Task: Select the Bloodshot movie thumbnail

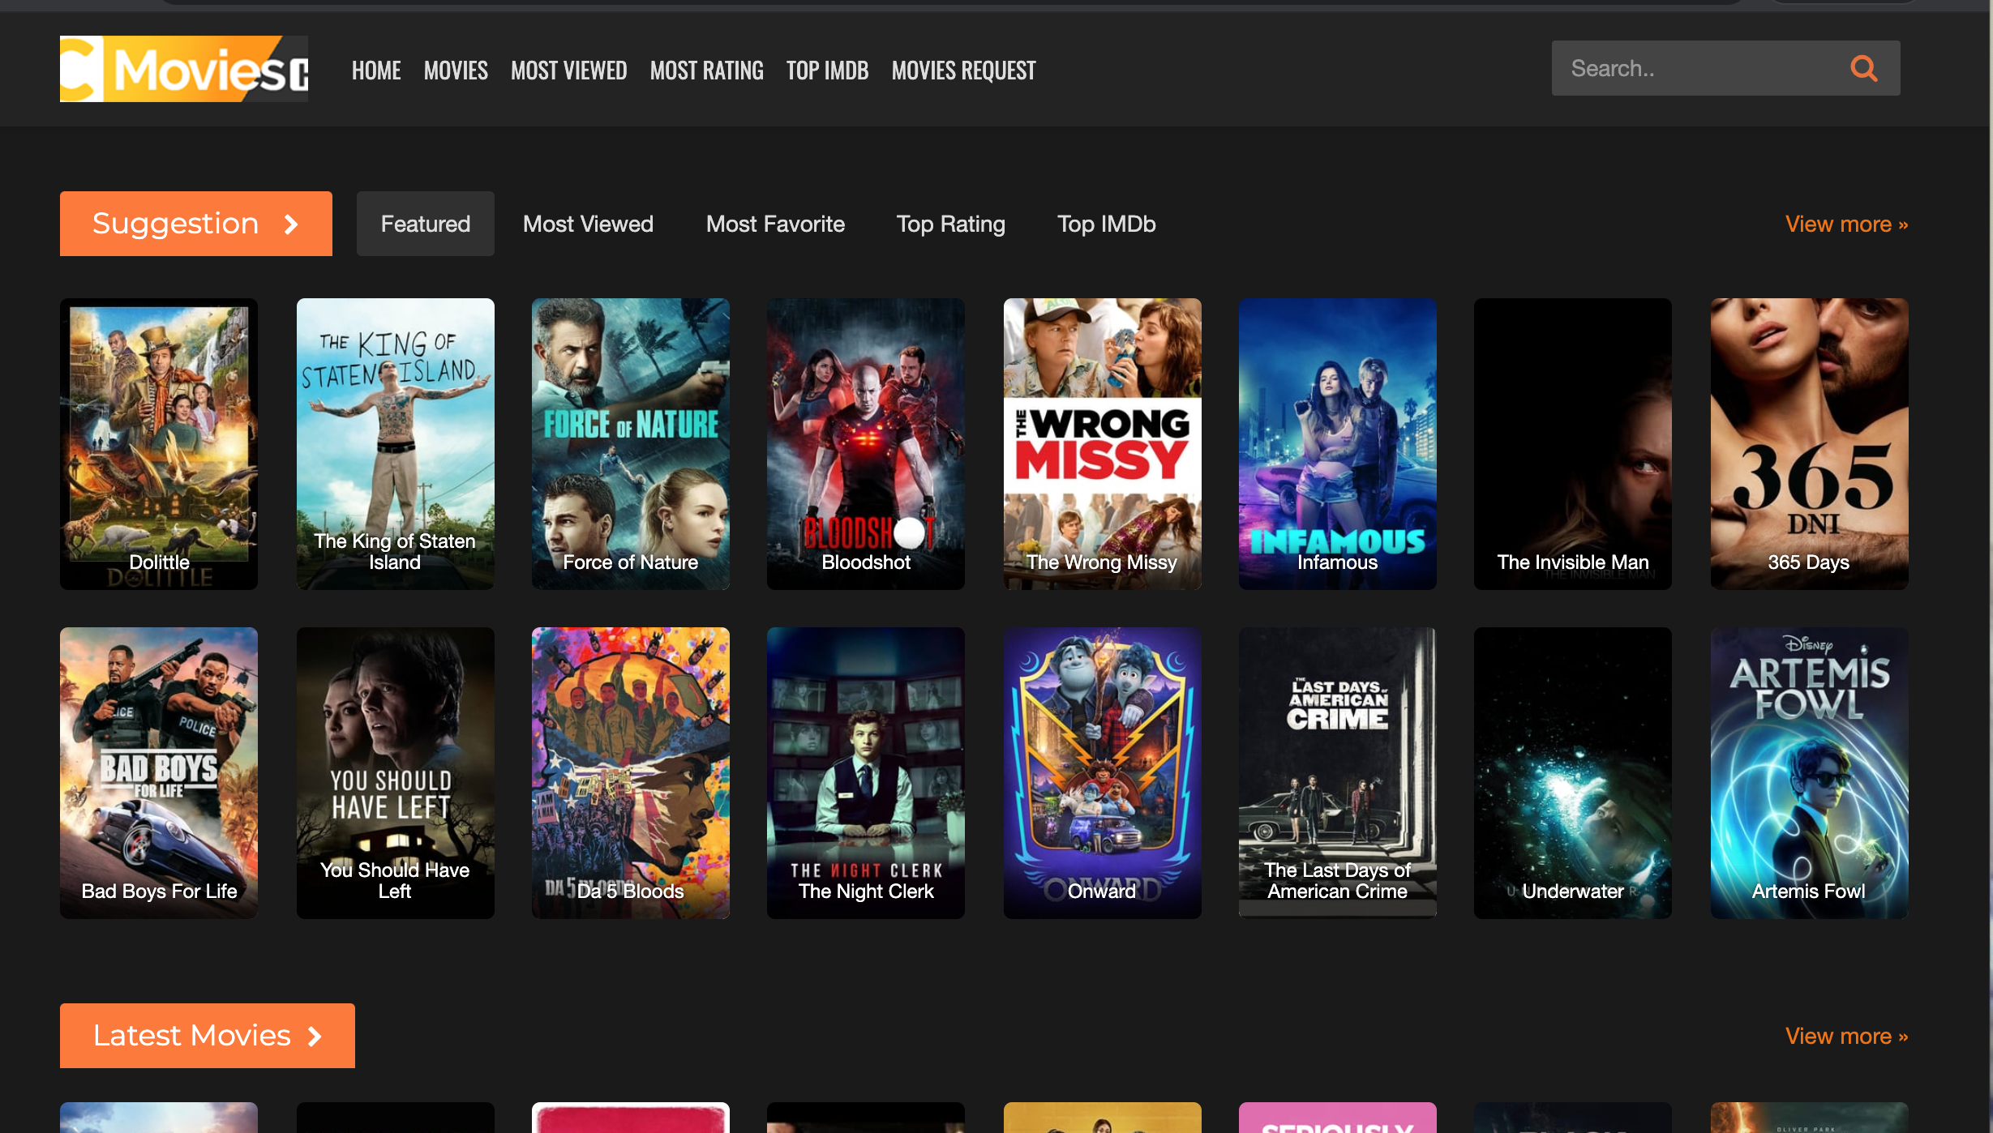Action: point(865,443)
